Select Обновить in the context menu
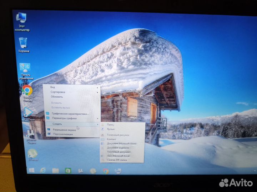The width and height of the screenshot is (257, 192). pyautogui.click(x=57, y=97)
